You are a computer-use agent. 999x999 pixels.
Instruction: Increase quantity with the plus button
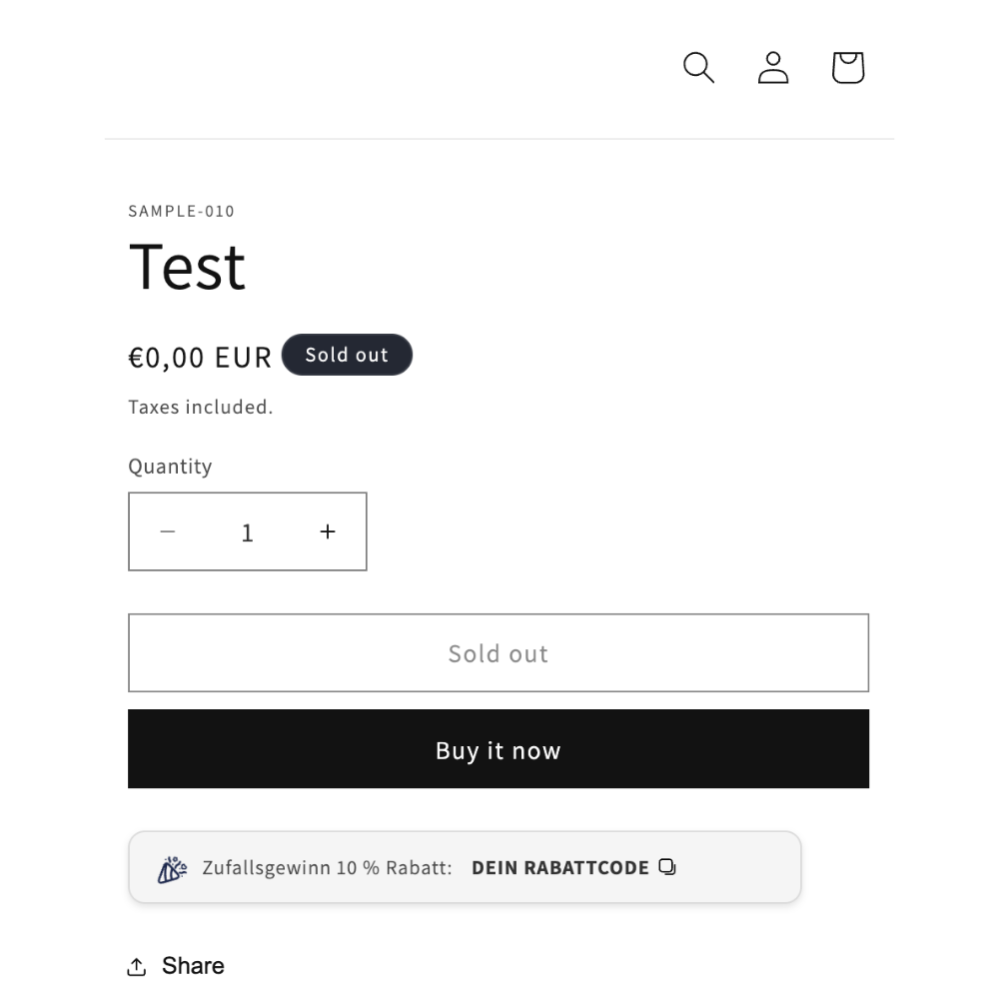(x=328, y=531)
